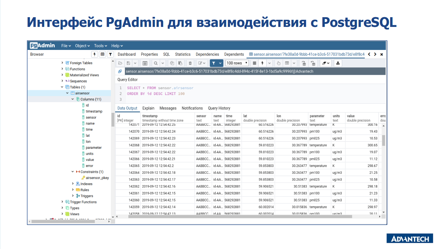Switch to the Query History tab
Image resolution: width=443 pixels, height=249 pixels.
tap(219, 108)
